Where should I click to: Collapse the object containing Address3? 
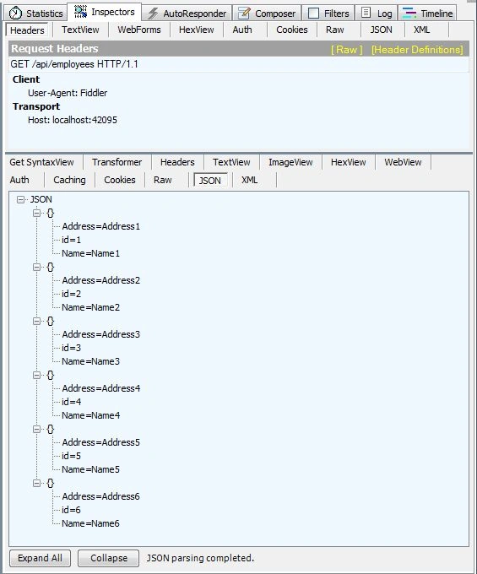[36, 321]
